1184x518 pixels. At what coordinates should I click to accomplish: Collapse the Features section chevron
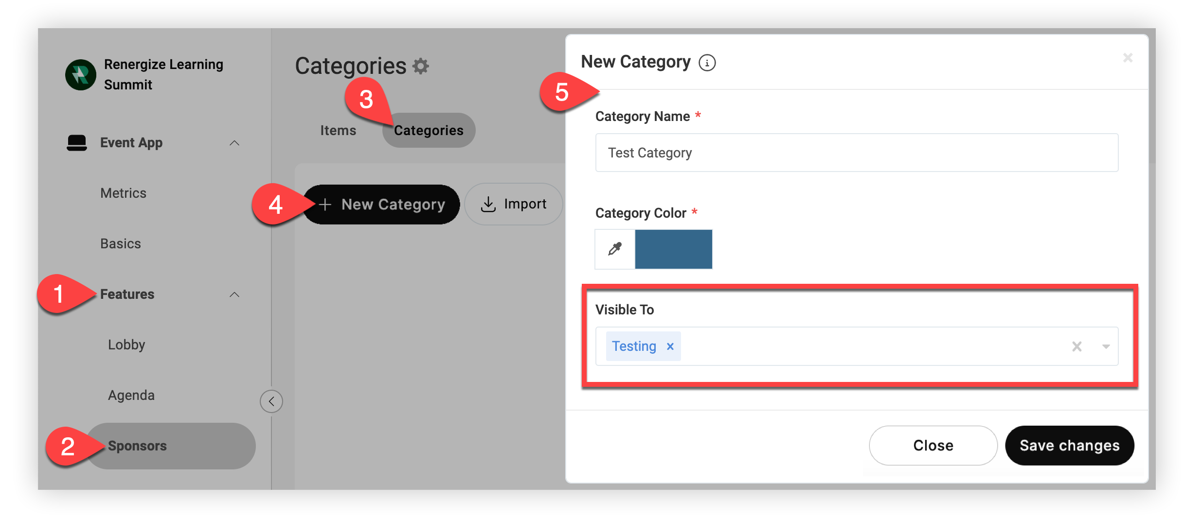(x=234, y=294)
